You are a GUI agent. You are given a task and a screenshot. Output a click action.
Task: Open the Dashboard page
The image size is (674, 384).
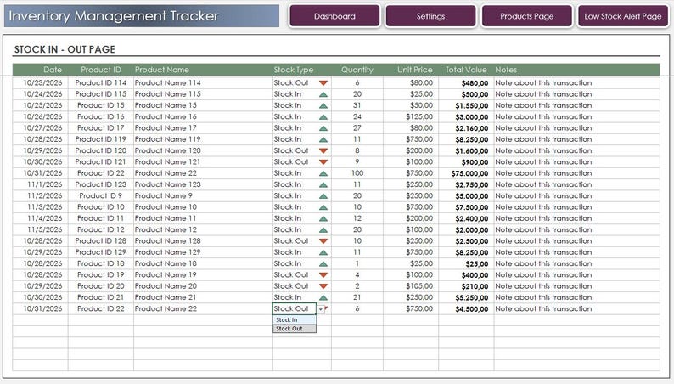click(334, 16)
